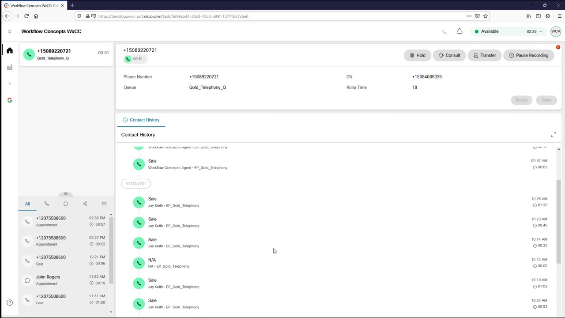Put the call on Hold
This screenshot has height=318, width=565.
(418, 55)
